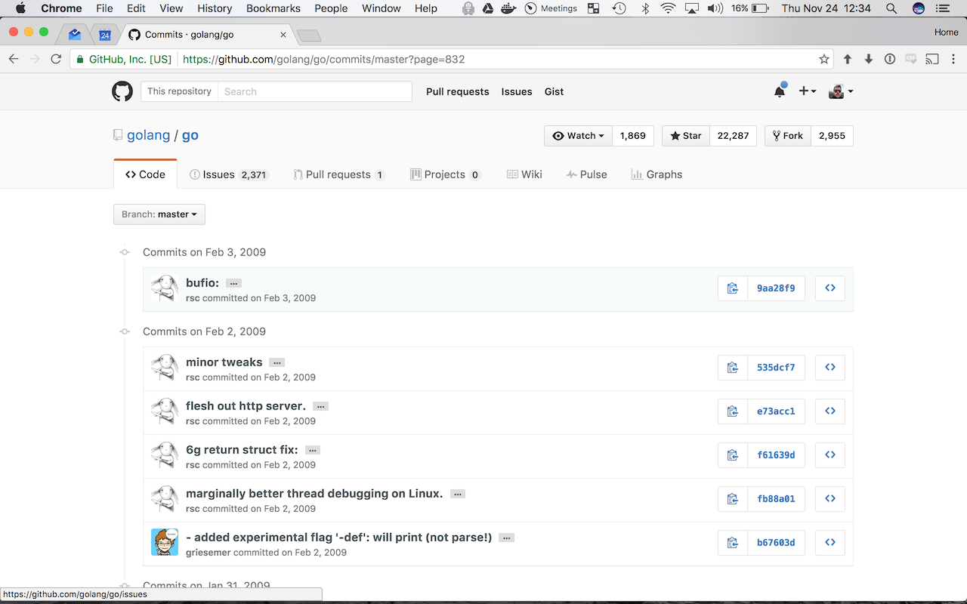This screenshot has width=967, height=604.
Task: Open the griesemer author link
Action: click(x=209, y=553)
